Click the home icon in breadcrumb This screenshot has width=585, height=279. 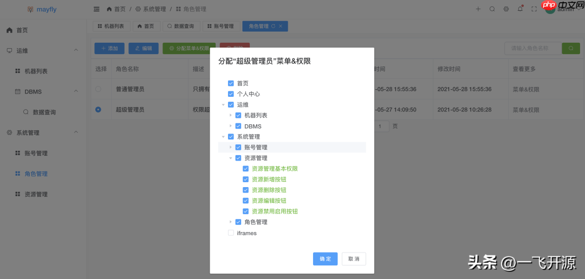point(109,9)
